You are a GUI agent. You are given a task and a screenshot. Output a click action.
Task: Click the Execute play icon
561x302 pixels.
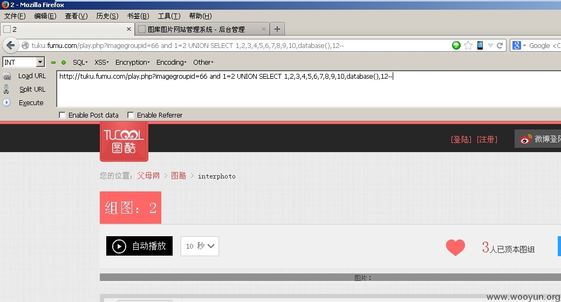[x=6, y=102]
